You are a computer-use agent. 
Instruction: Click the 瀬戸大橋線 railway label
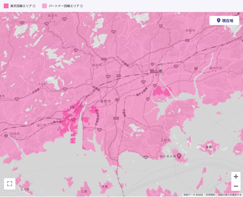click(142, 92)
